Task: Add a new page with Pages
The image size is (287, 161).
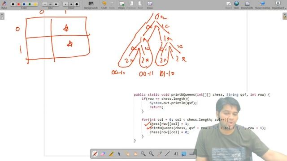Action: pyautogui.click(x=122, y=5)
